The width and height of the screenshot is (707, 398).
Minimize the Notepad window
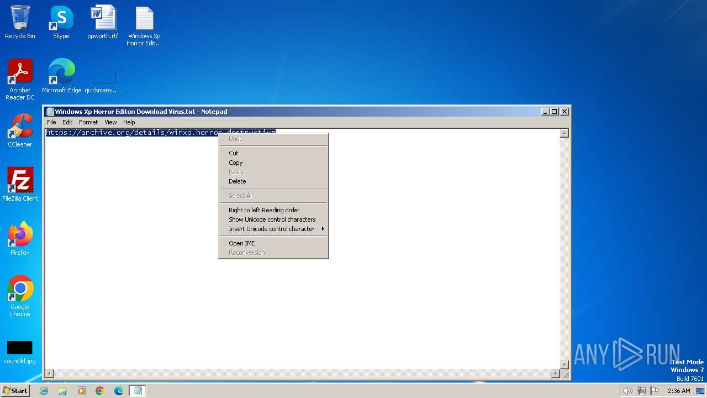click(x=545, y=112)
